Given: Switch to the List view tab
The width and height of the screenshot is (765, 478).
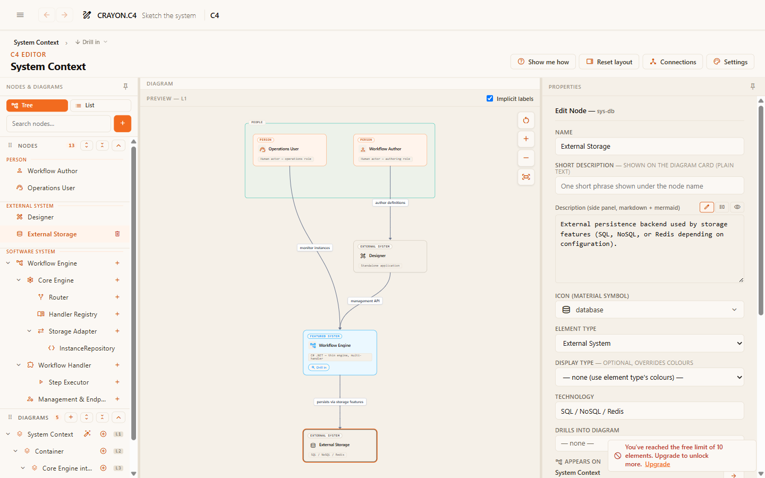Looking at the screenshot, I should coord(100,105).
